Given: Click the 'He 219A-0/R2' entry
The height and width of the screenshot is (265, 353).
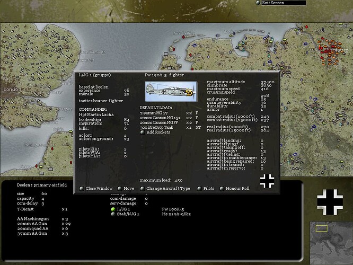Looking at the screenshot, I should 176,214.
